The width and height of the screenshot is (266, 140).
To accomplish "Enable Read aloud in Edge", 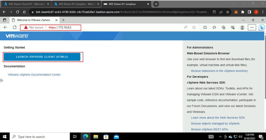I will pyautogui.click(x=186, y=28).
